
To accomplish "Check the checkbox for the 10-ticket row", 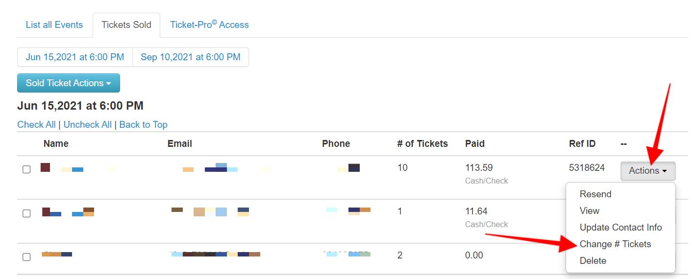I will pyautogui.click(x=26, y=169).
